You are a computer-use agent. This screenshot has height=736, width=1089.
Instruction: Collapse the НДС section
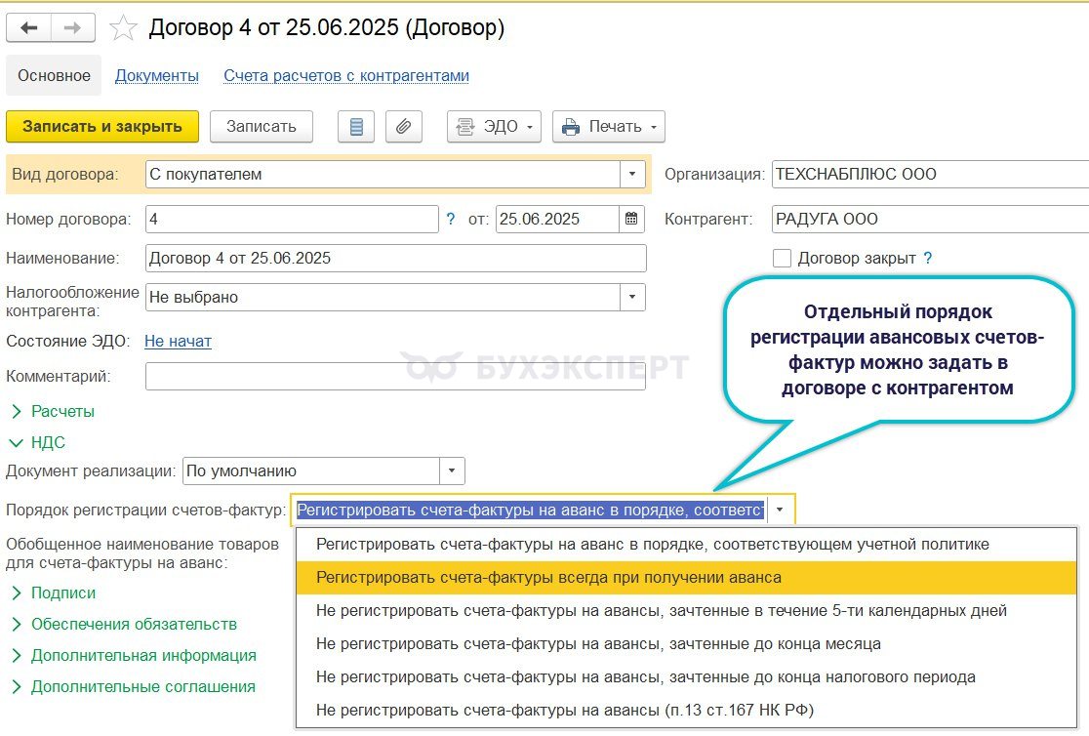(x=38, y=443)
